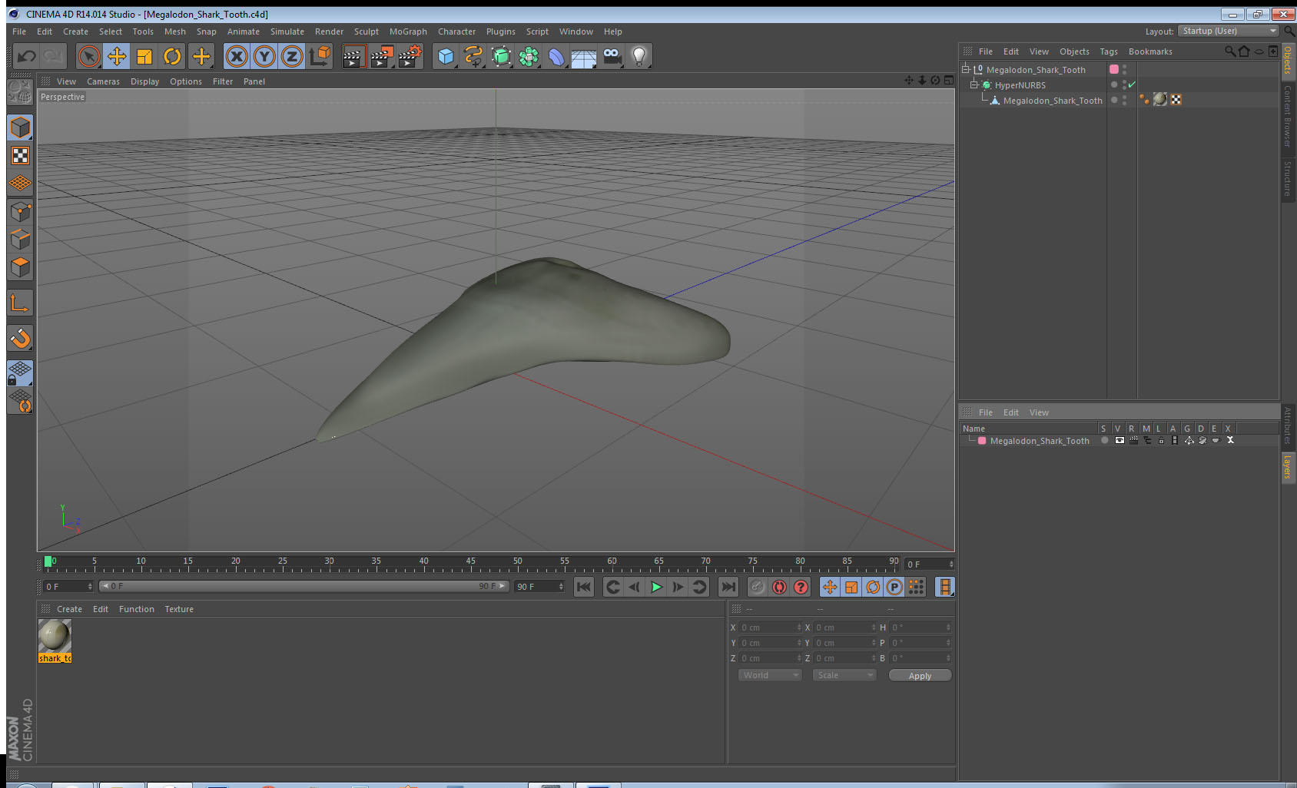
Task: Switch to Polygons mode
Action: [x=20, y=267]
